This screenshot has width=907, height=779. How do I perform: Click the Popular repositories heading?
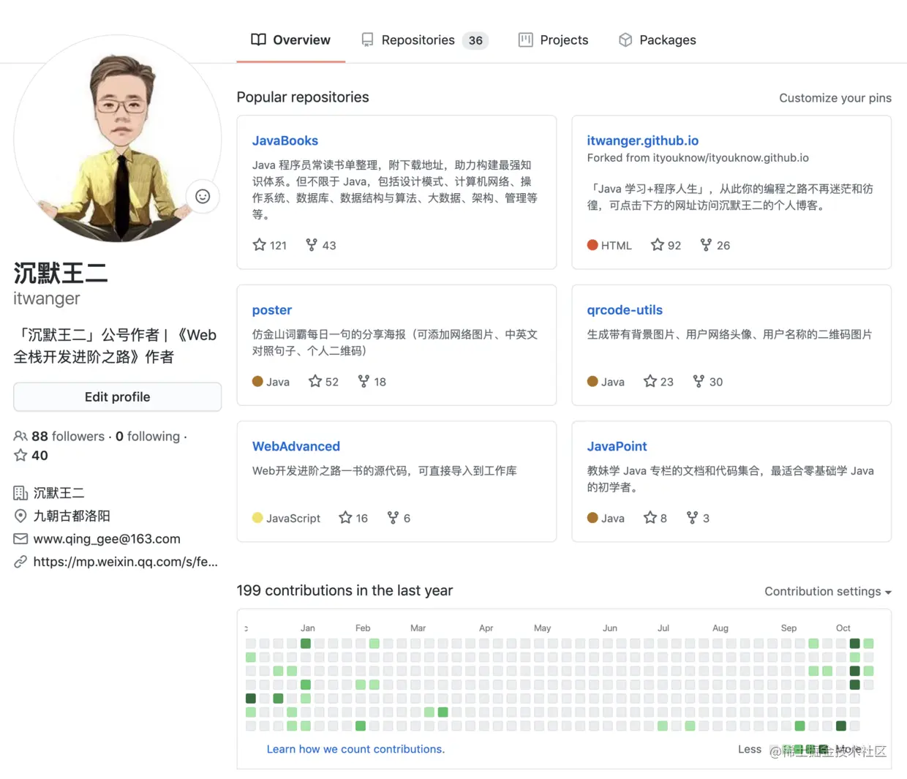pyautogui.click(x=303, y=97)
